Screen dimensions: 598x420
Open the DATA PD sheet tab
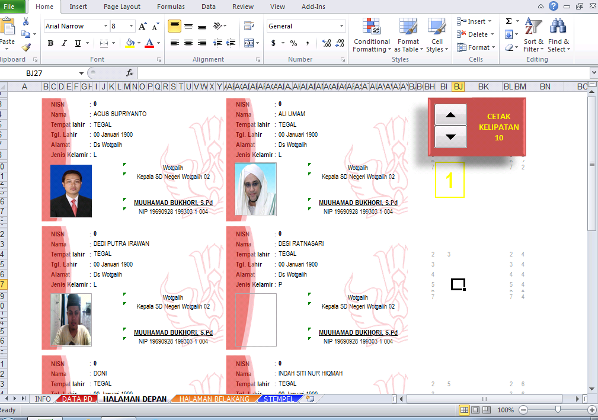pyautogui.click(x=77, y=399)
